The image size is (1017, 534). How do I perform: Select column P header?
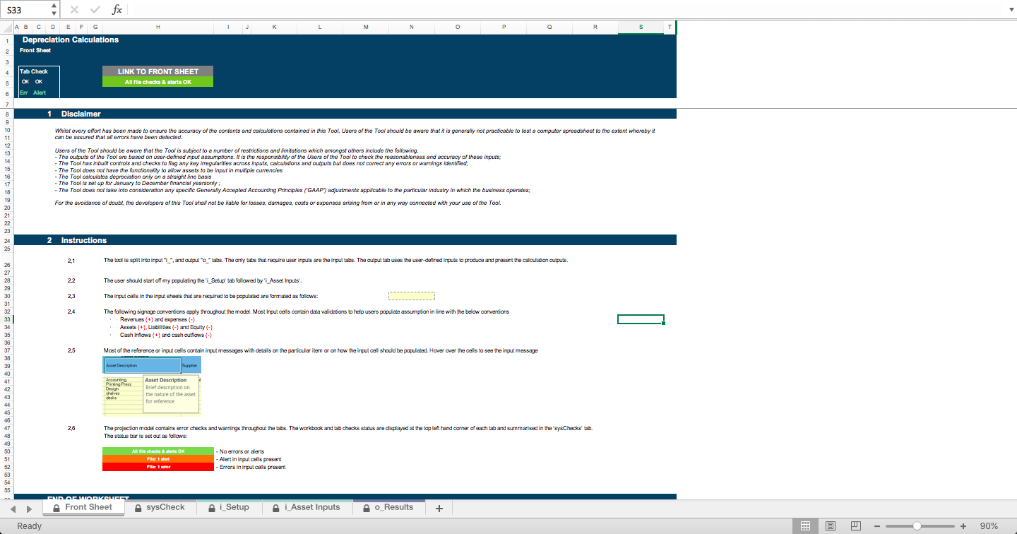(504, 27)
